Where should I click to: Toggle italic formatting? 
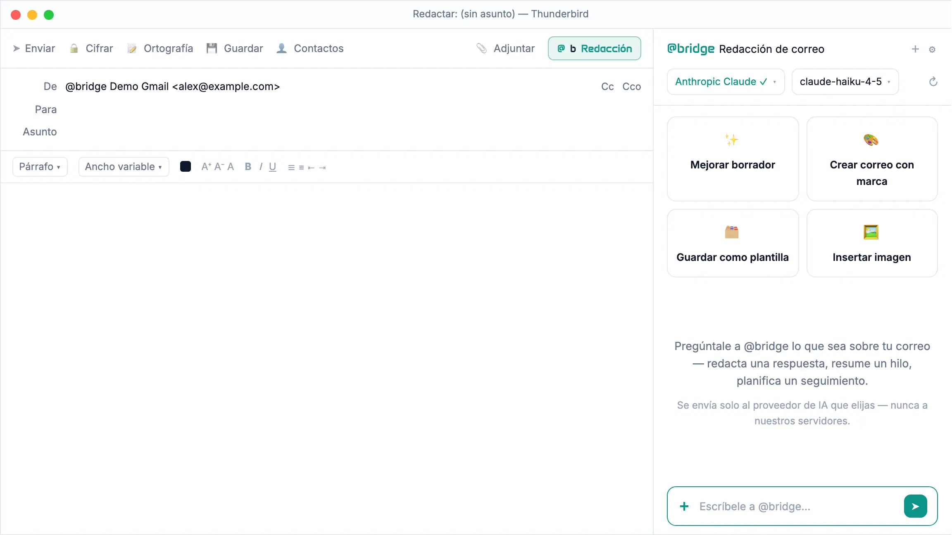(261, 166)
